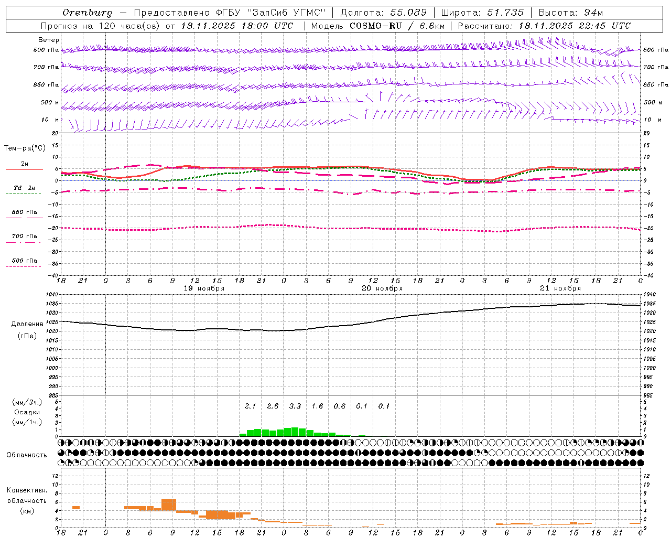
Task: Click the "Осадки" precipitation title
Action: [x=27, y=412]
